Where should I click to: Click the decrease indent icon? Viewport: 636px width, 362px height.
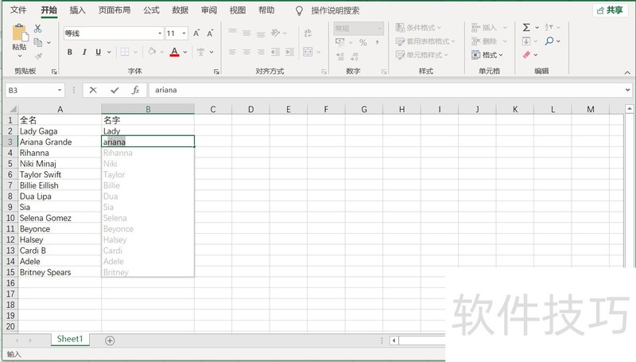pos(275,52)
